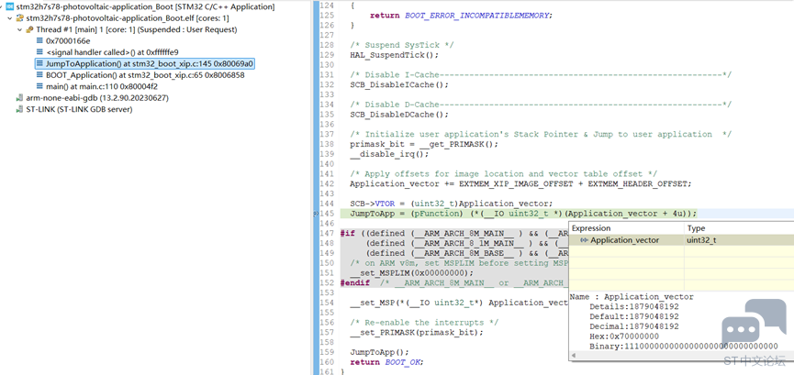Click stack frame icon beside main()
This screenshot has height=375, width=794.
40,86
